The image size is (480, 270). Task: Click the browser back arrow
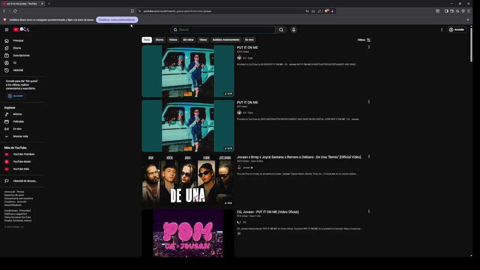4,11
